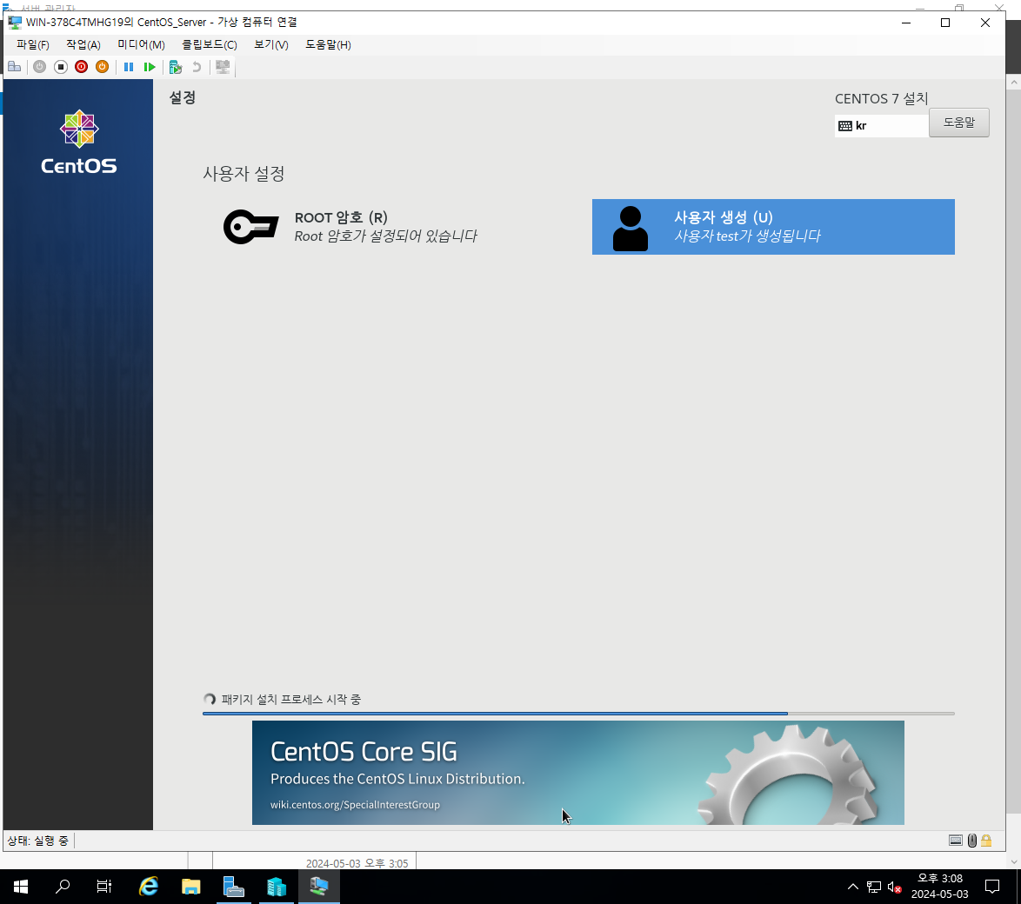Click the VM connection taskbar icon
This screenshot has height=904, width=1021.
(x=319, y=887)
